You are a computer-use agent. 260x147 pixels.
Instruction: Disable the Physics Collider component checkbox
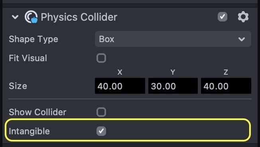223,17
